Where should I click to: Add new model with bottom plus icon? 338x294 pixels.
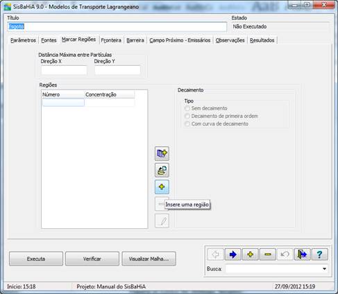pos(250,254)
